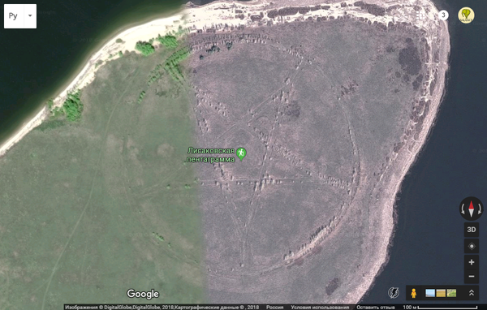
Task: Toggle 3D view mode
Action: click(471, 230)
